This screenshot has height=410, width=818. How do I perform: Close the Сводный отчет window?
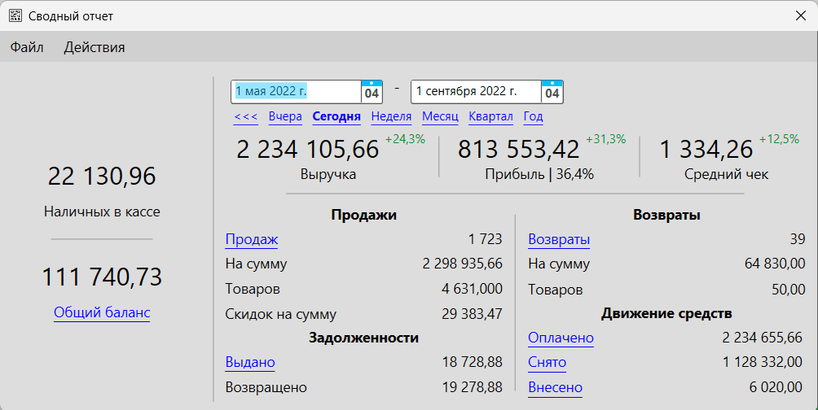(800, 15)
